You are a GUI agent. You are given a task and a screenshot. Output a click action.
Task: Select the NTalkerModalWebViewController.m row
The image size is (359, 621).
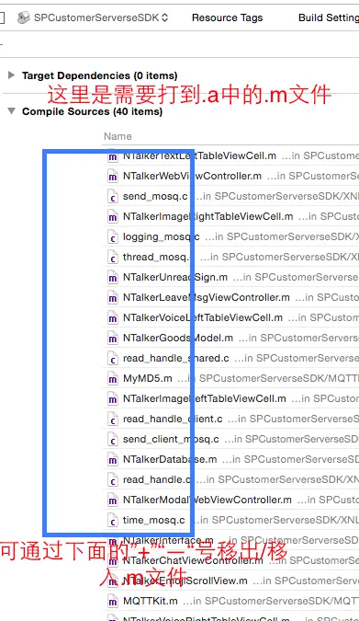pyautogui.click(x=230, y=500)
